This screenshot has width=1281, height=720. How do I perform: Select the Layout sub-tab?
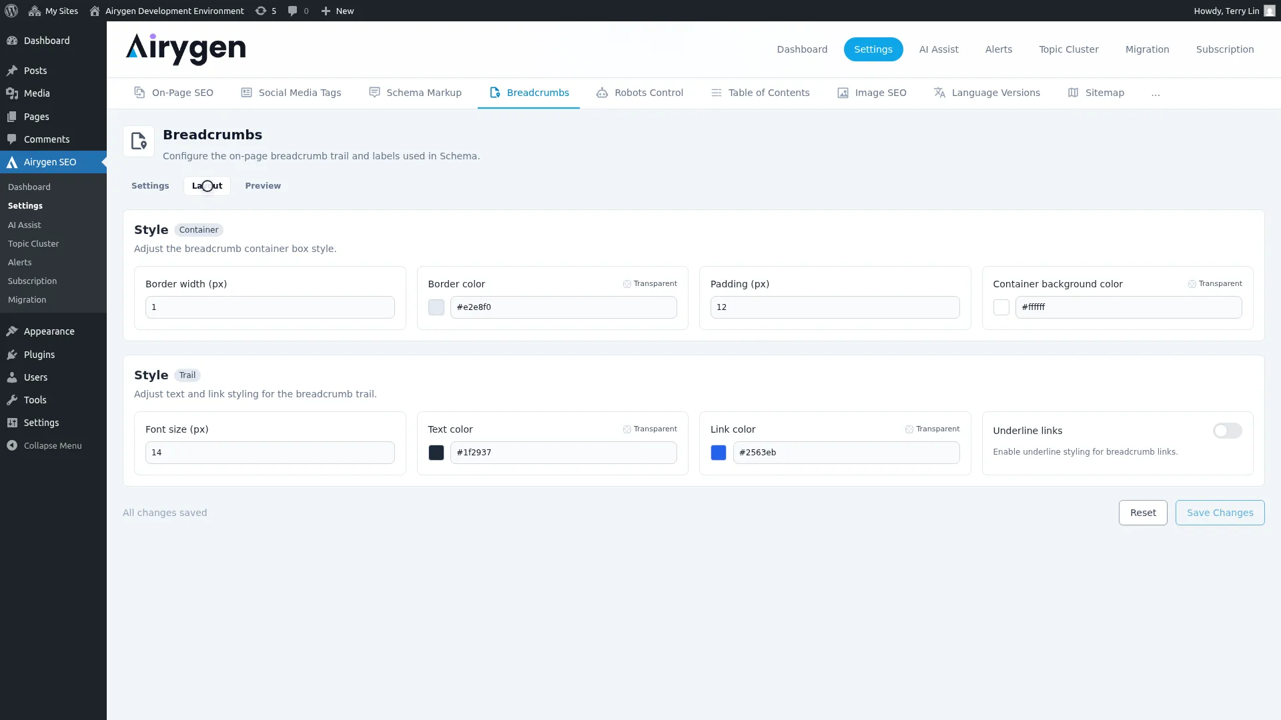coord(207,186)
